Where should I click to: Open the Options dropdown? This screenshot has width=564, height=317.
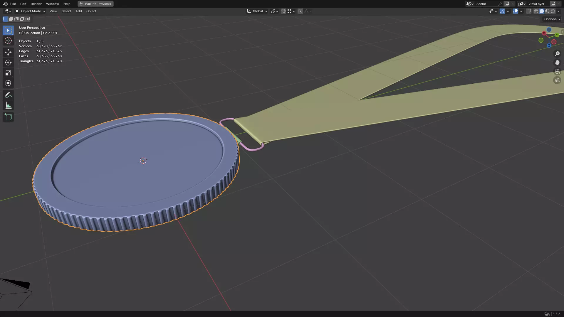coord(552,19)
